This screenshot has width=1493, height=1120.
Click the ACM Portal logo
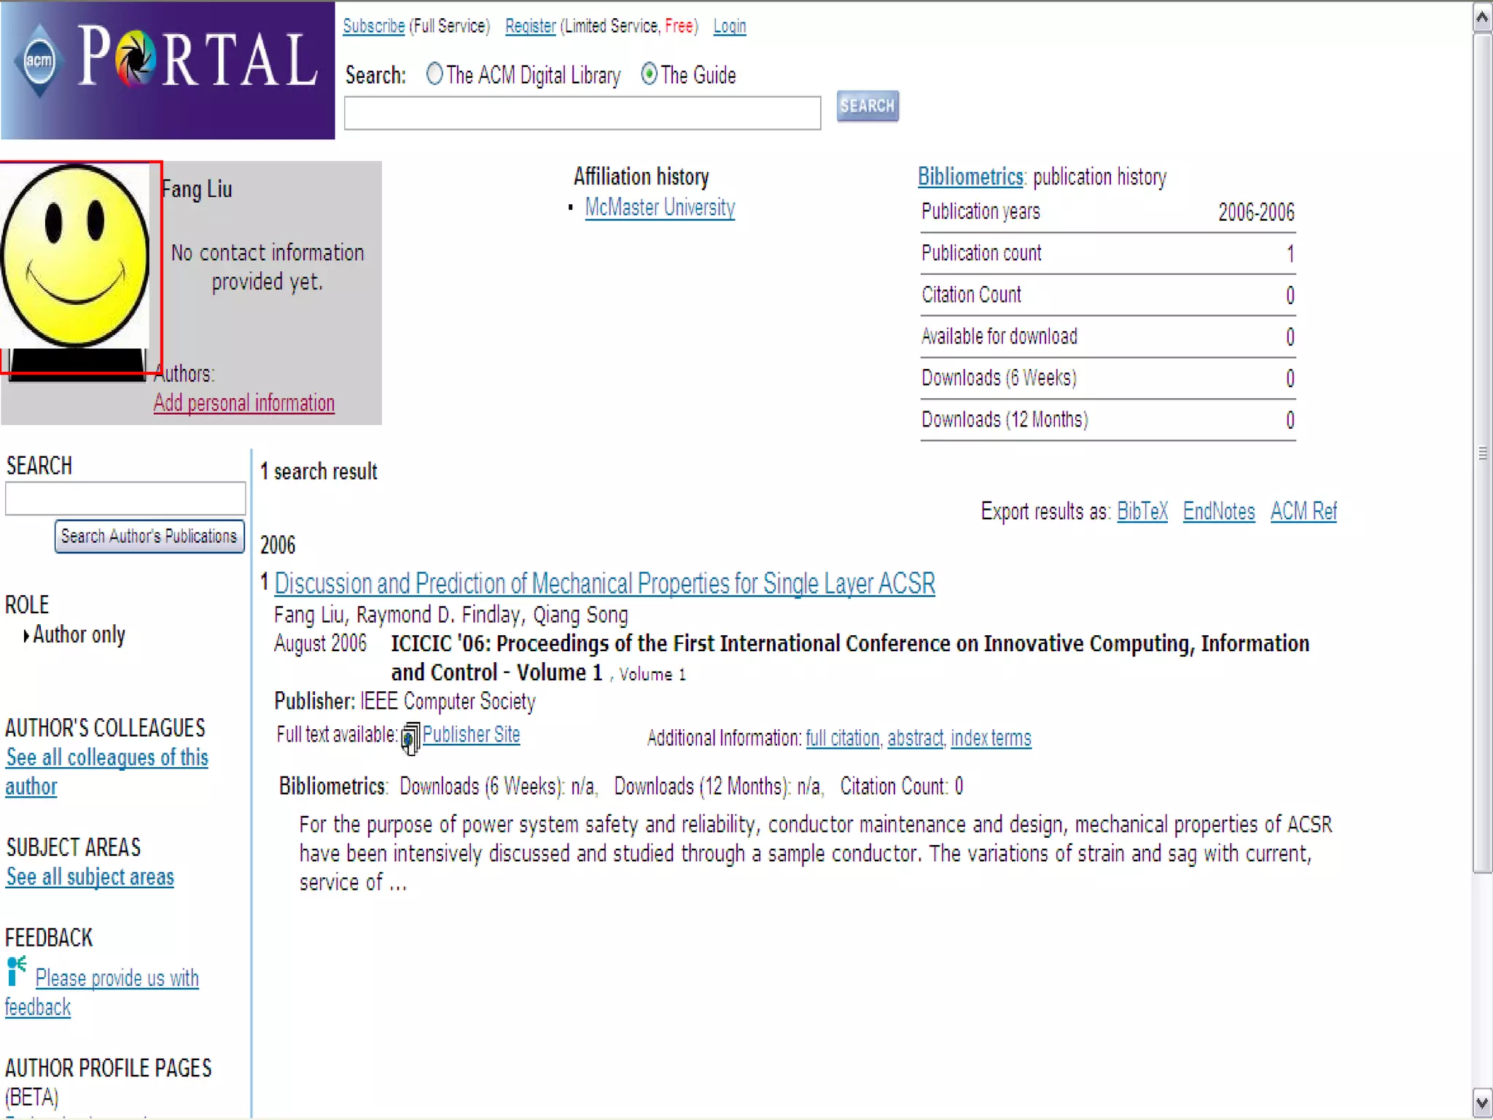168,69
